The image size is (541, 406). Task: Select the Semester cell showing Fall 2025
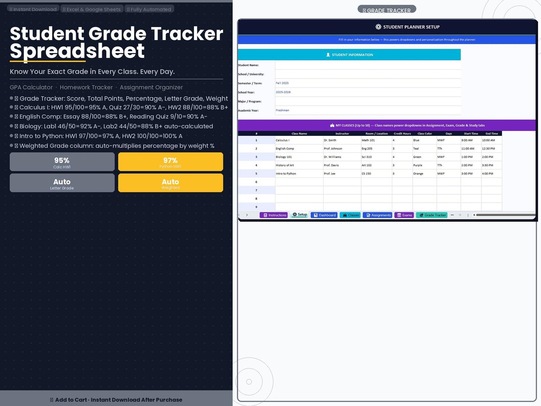[368, 83]
